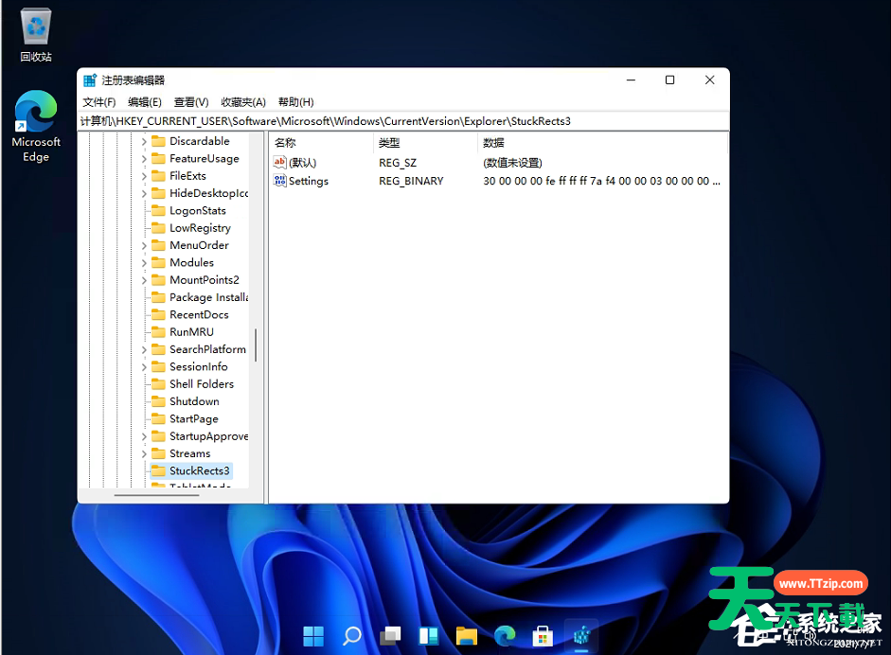This screenshot has width=891, height=655.
Task: Open Task View on the taskbar
Action: (390, 635)
